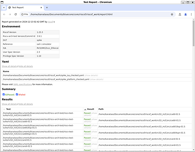Click the browser back arrow
The image size is (195, 152).
click(x=4, y=14)
